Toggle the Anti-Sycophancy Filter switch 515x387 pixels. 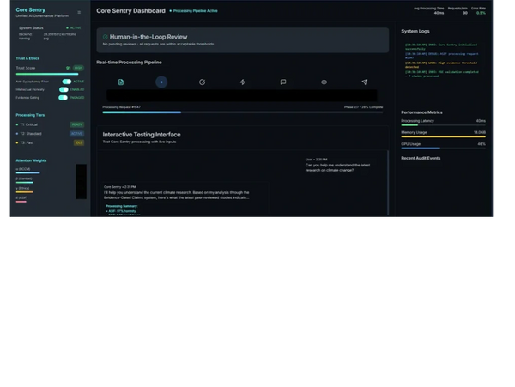(65, 82)
